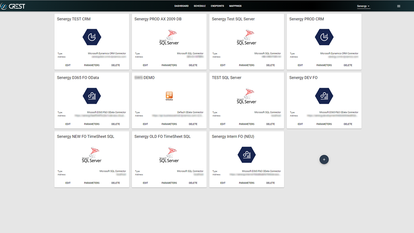Edit the DEMO OData endpoint
The width and height of the screenshot is (414, 233).
[x=145, y=124]
